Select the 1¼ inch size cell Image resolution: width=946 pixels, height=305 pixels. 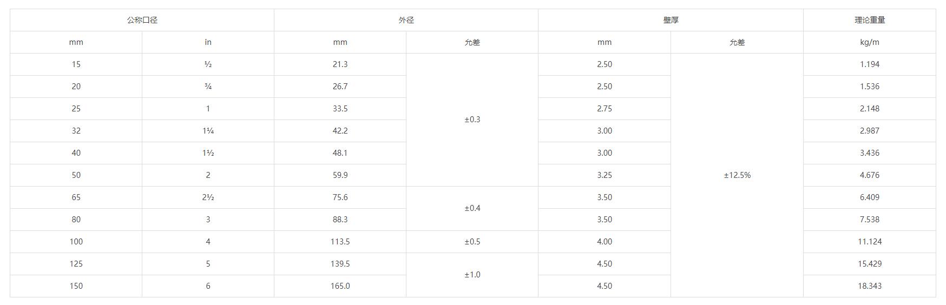[208, 131]
